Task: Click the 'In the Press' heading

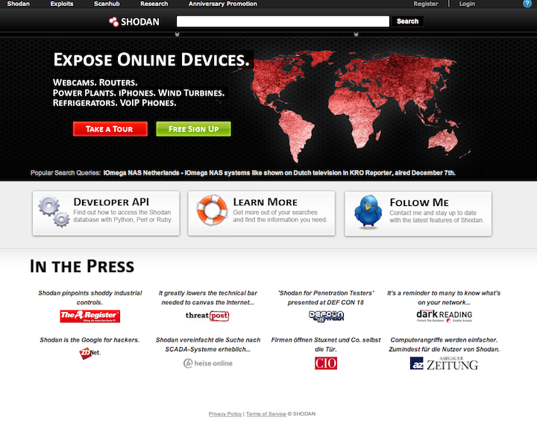Action: 82,266
